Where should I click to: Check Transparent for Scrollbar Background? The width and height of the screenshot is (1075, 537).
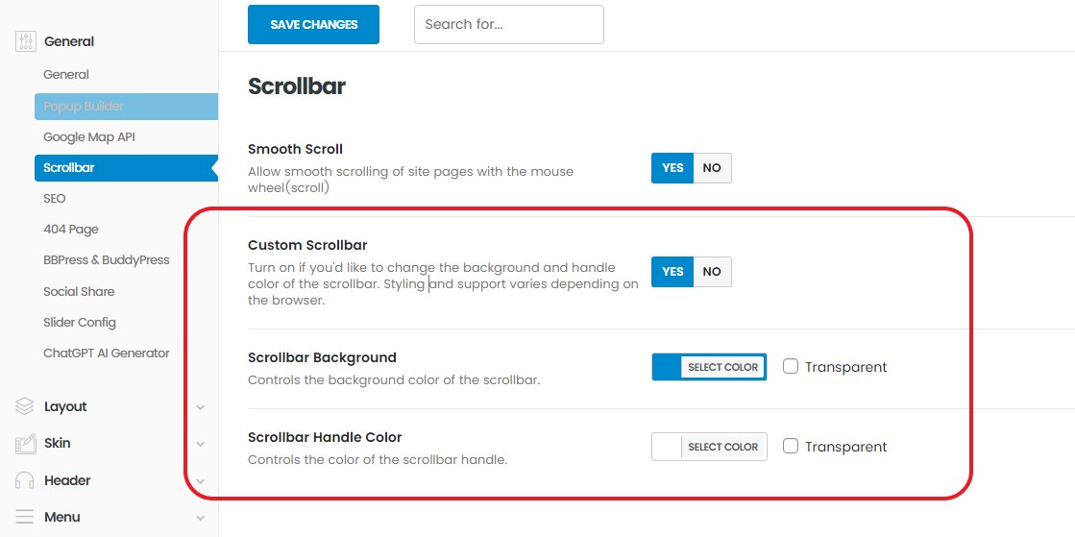pos(791,366)
